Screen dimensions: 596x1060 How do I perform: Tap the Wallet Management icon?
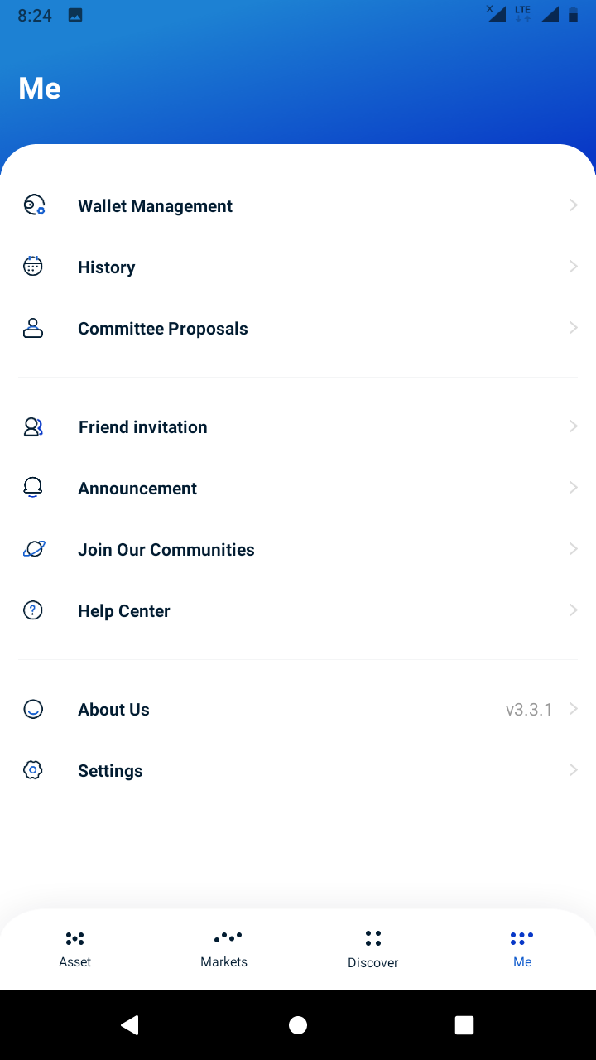[33, 205]
